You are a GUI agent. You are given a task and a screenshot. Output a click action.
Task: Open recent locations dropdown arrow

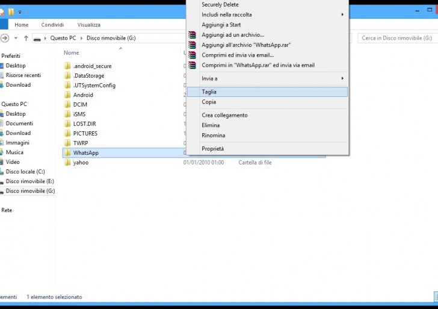(x=17, y=38)
